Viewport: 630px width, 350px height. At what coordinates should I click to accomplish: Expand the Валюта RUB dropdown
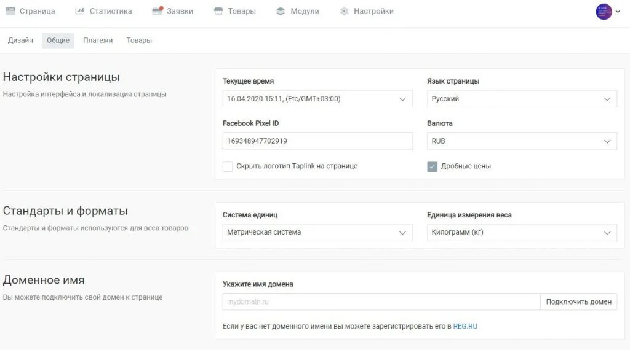(x=522, y=141)
